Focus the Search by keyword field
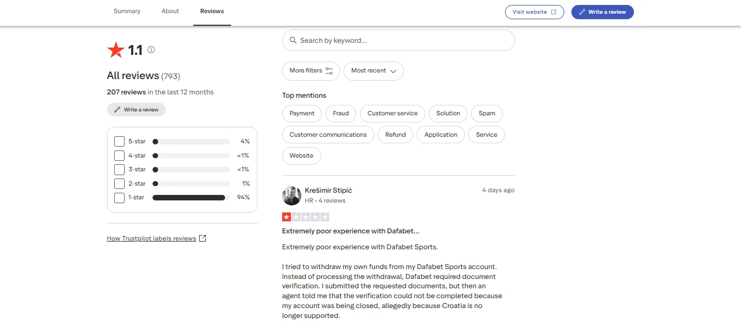The height and width of the screenshot is (330, 741). click(x=398, y=41)
